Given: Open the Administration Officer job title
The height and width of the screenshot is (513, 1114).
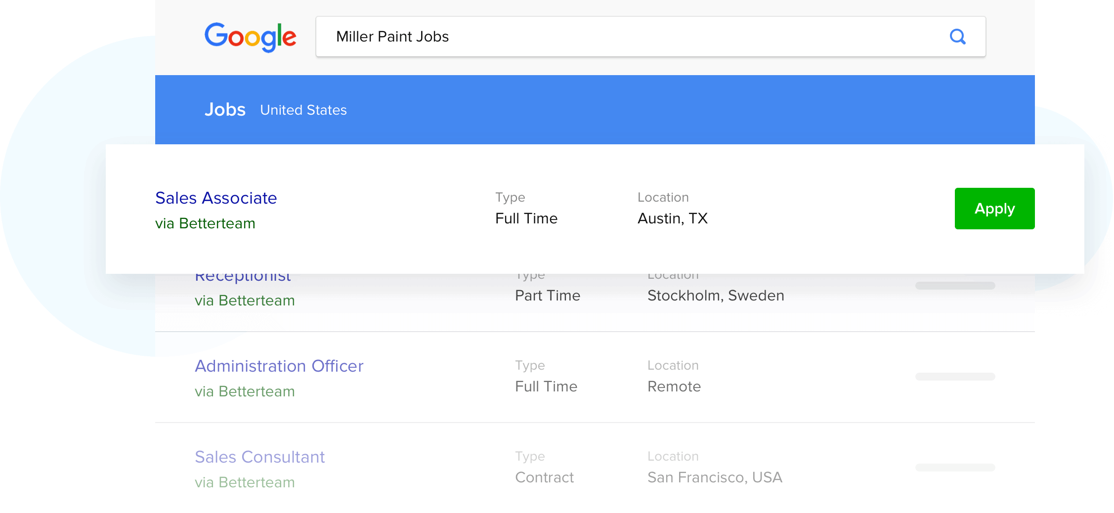Looking at the screenshot, I should pyautogui.click(x=279, y=366).
